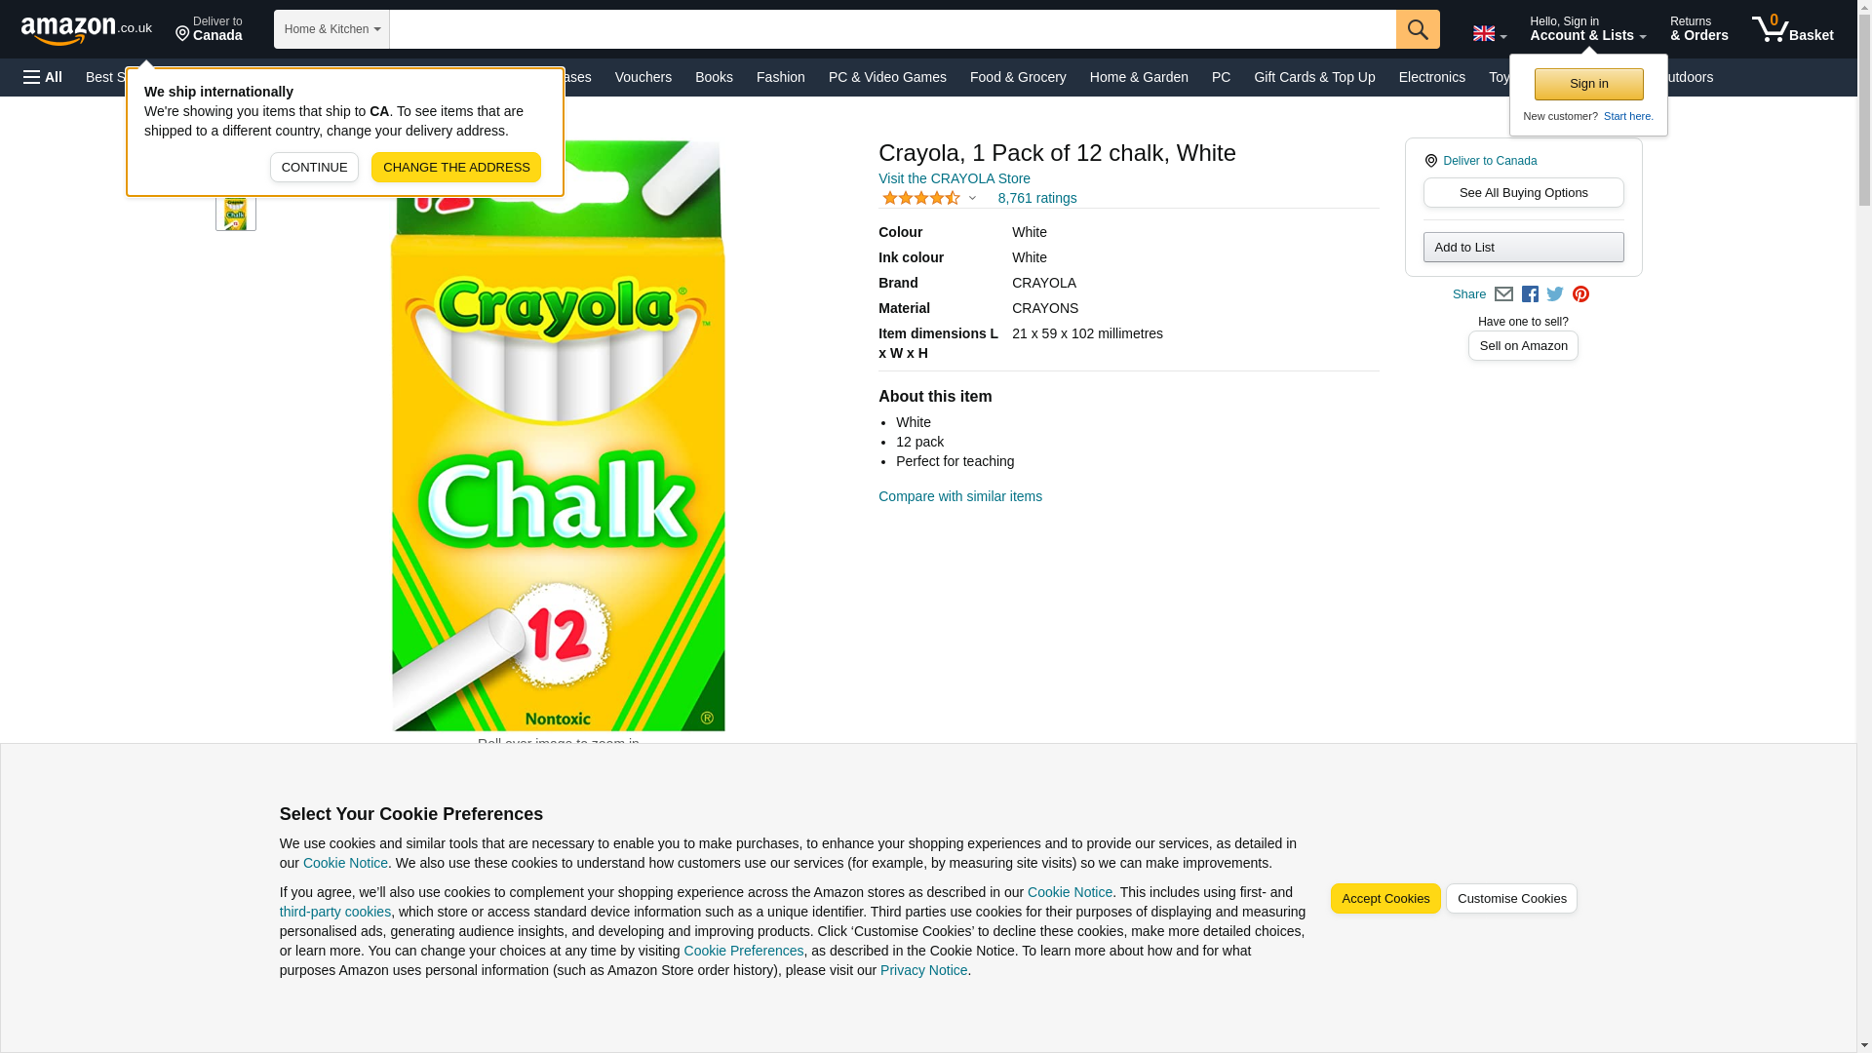Open the language flag selector
This screenshot has width=1872, height=1053.
(x=1490, y=34)
